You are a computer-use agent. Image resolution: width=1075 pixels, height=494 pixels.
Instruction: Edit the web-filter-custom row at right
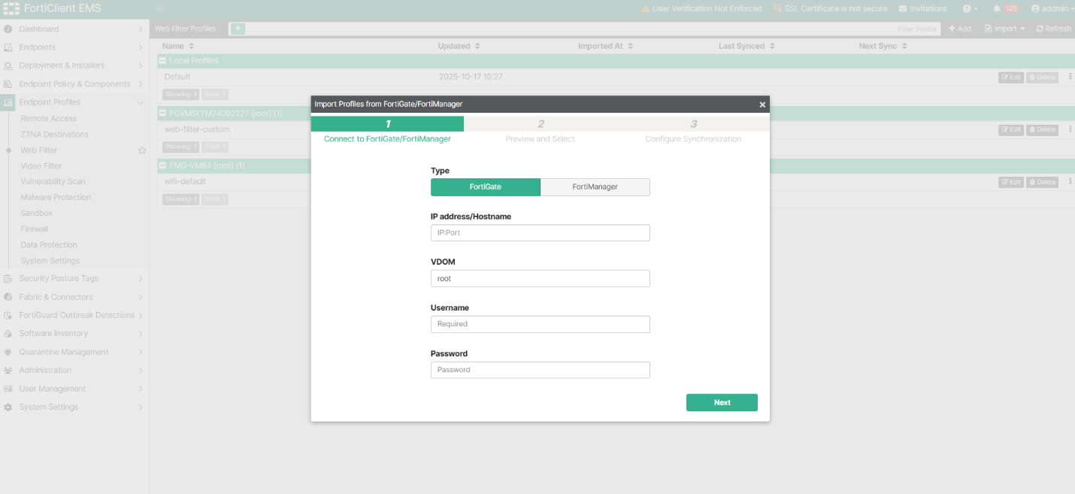point(1011,130)
